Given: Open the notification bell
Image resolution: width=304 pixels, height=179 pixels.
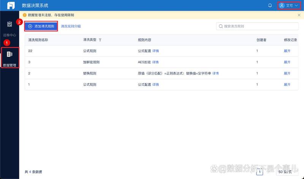Looking at the screenshot, I should coord(270,5).
